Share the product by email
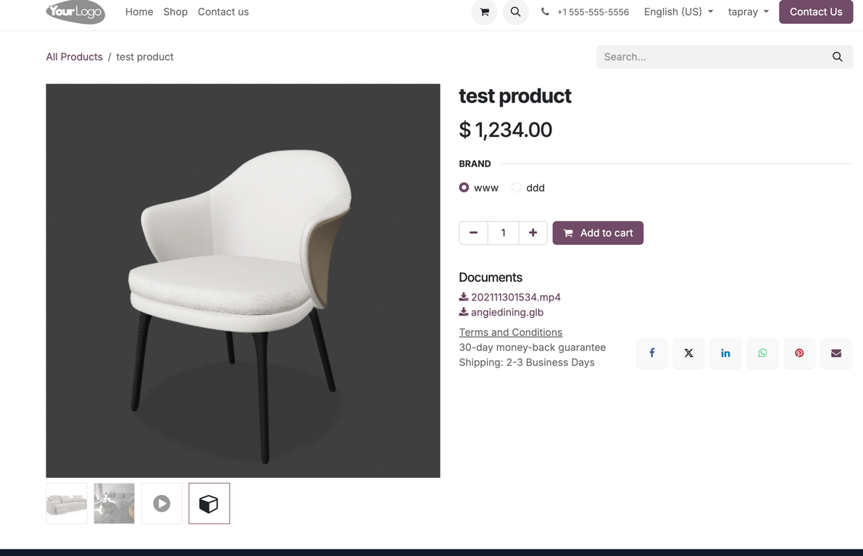Image resolution: width=863 pixels, height=556 pixels. tap(836, 353)
